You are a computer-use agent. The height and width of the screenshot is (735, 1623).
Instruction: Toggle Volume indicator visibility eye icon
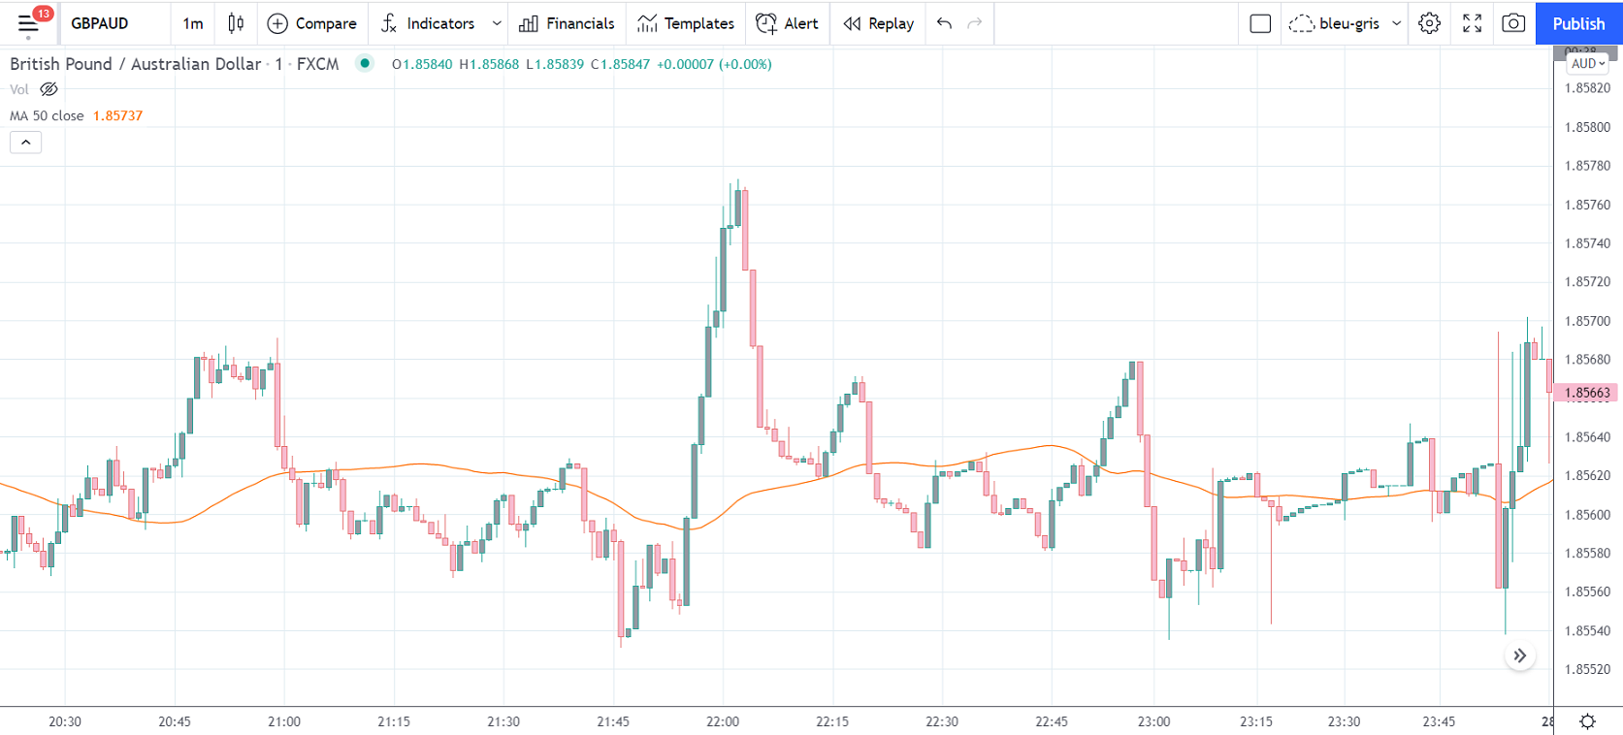click(x=49, y=89)
